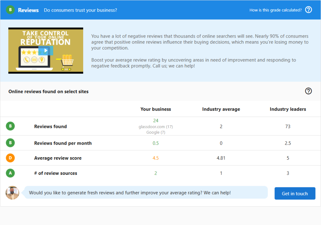Click the help icon in blue header

click(x=308, y=10)
